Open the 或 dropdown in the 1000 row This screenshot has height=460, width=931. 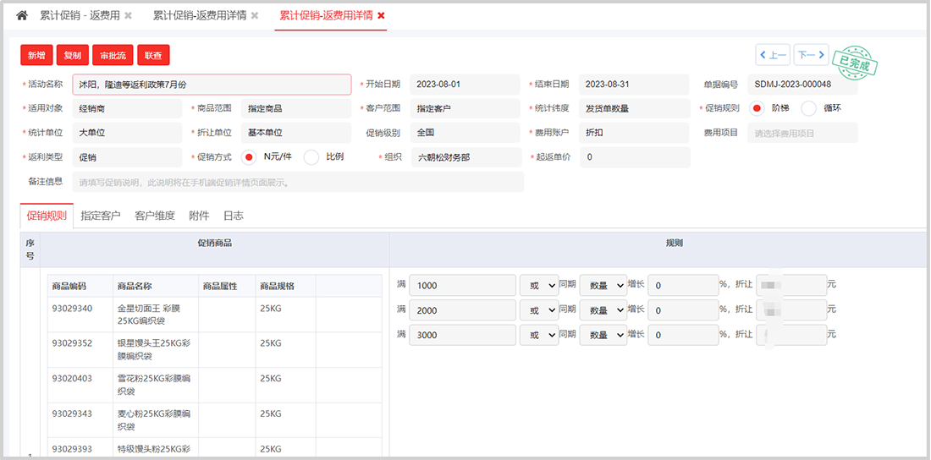(x=539, y=286)
